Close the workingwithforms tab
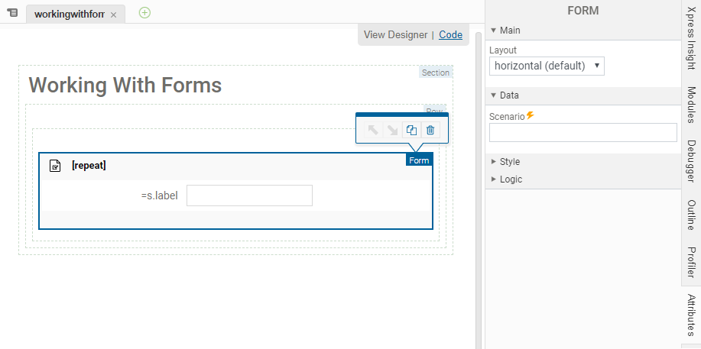Screen dimensions: 701x349 (114, 15)
